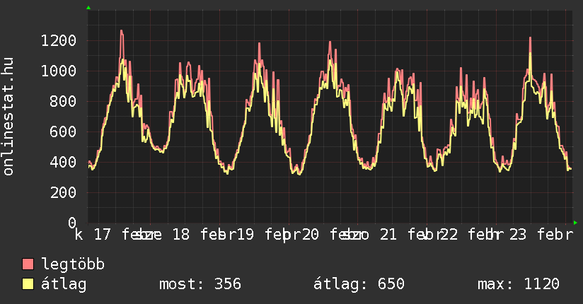Click the green arrow atop the y-axis

pyautogui.click(x=88, y=8)
